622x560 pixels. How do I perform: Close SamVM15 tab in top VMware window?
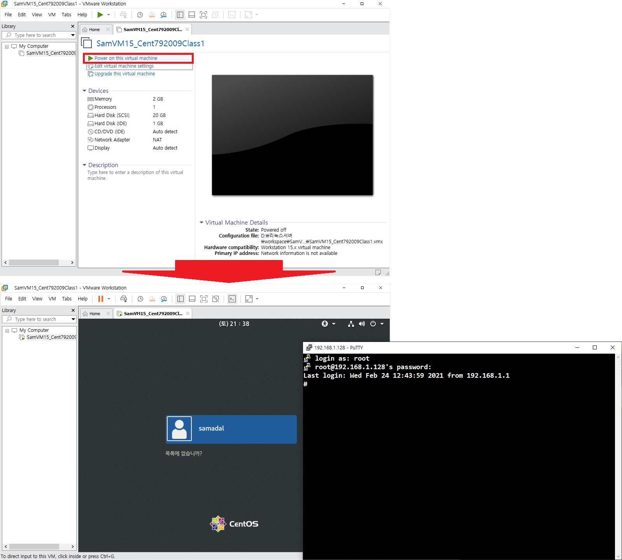pyautogui.click(x=187, y=30)
